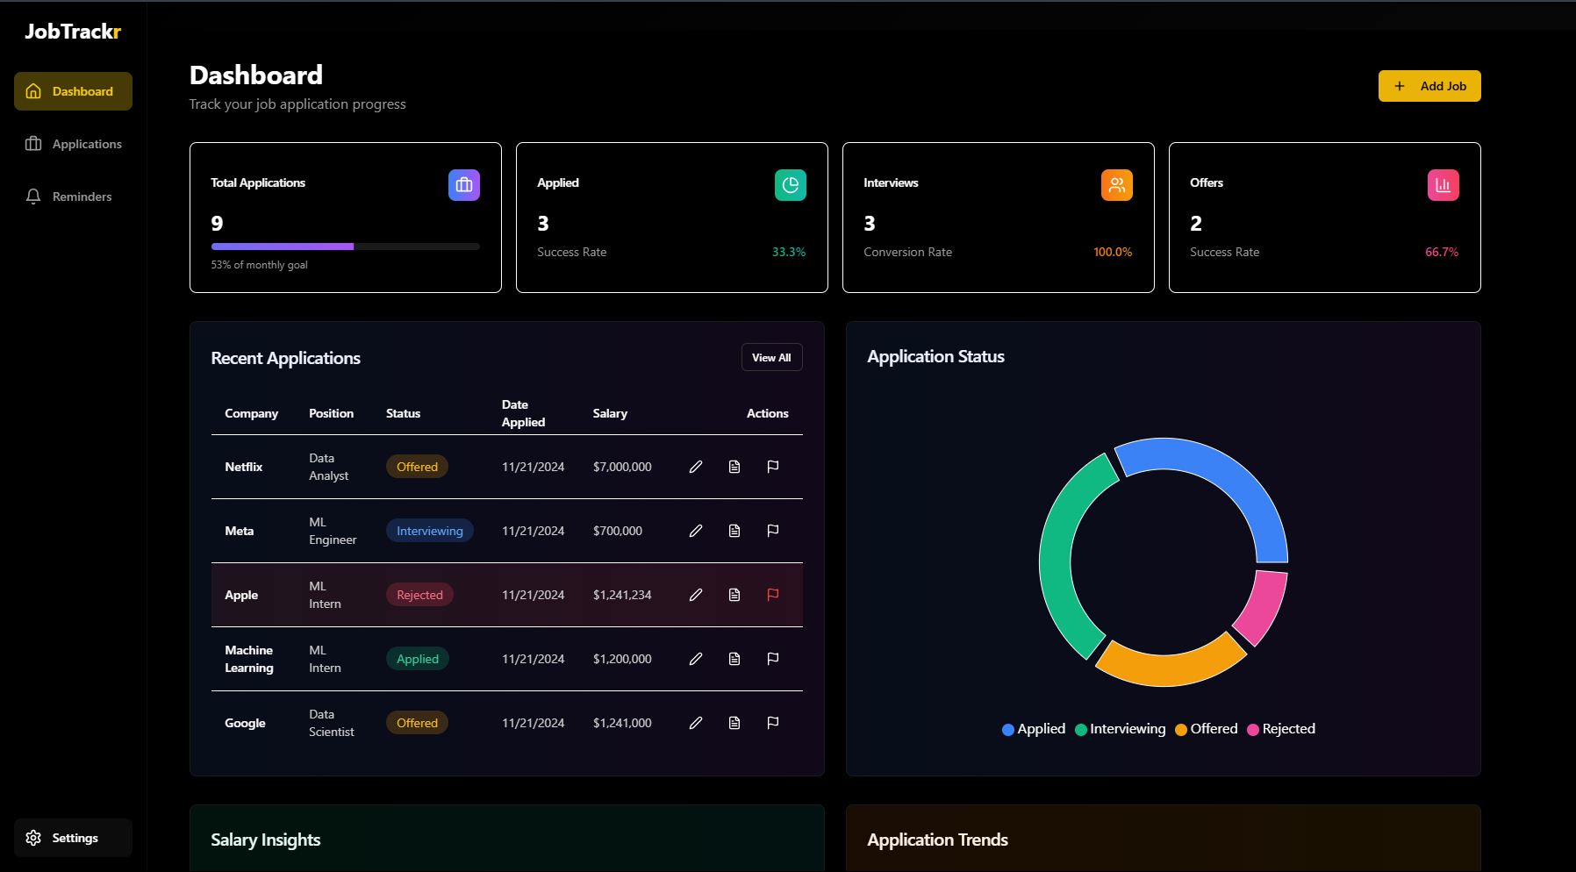Toggle the Applied legend in Application Status chart

pos(1034,729)
